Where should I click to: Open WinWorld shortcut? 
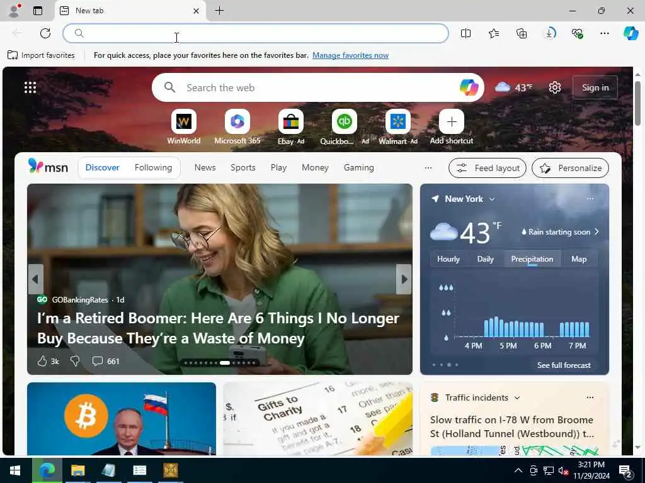[184, 127]
